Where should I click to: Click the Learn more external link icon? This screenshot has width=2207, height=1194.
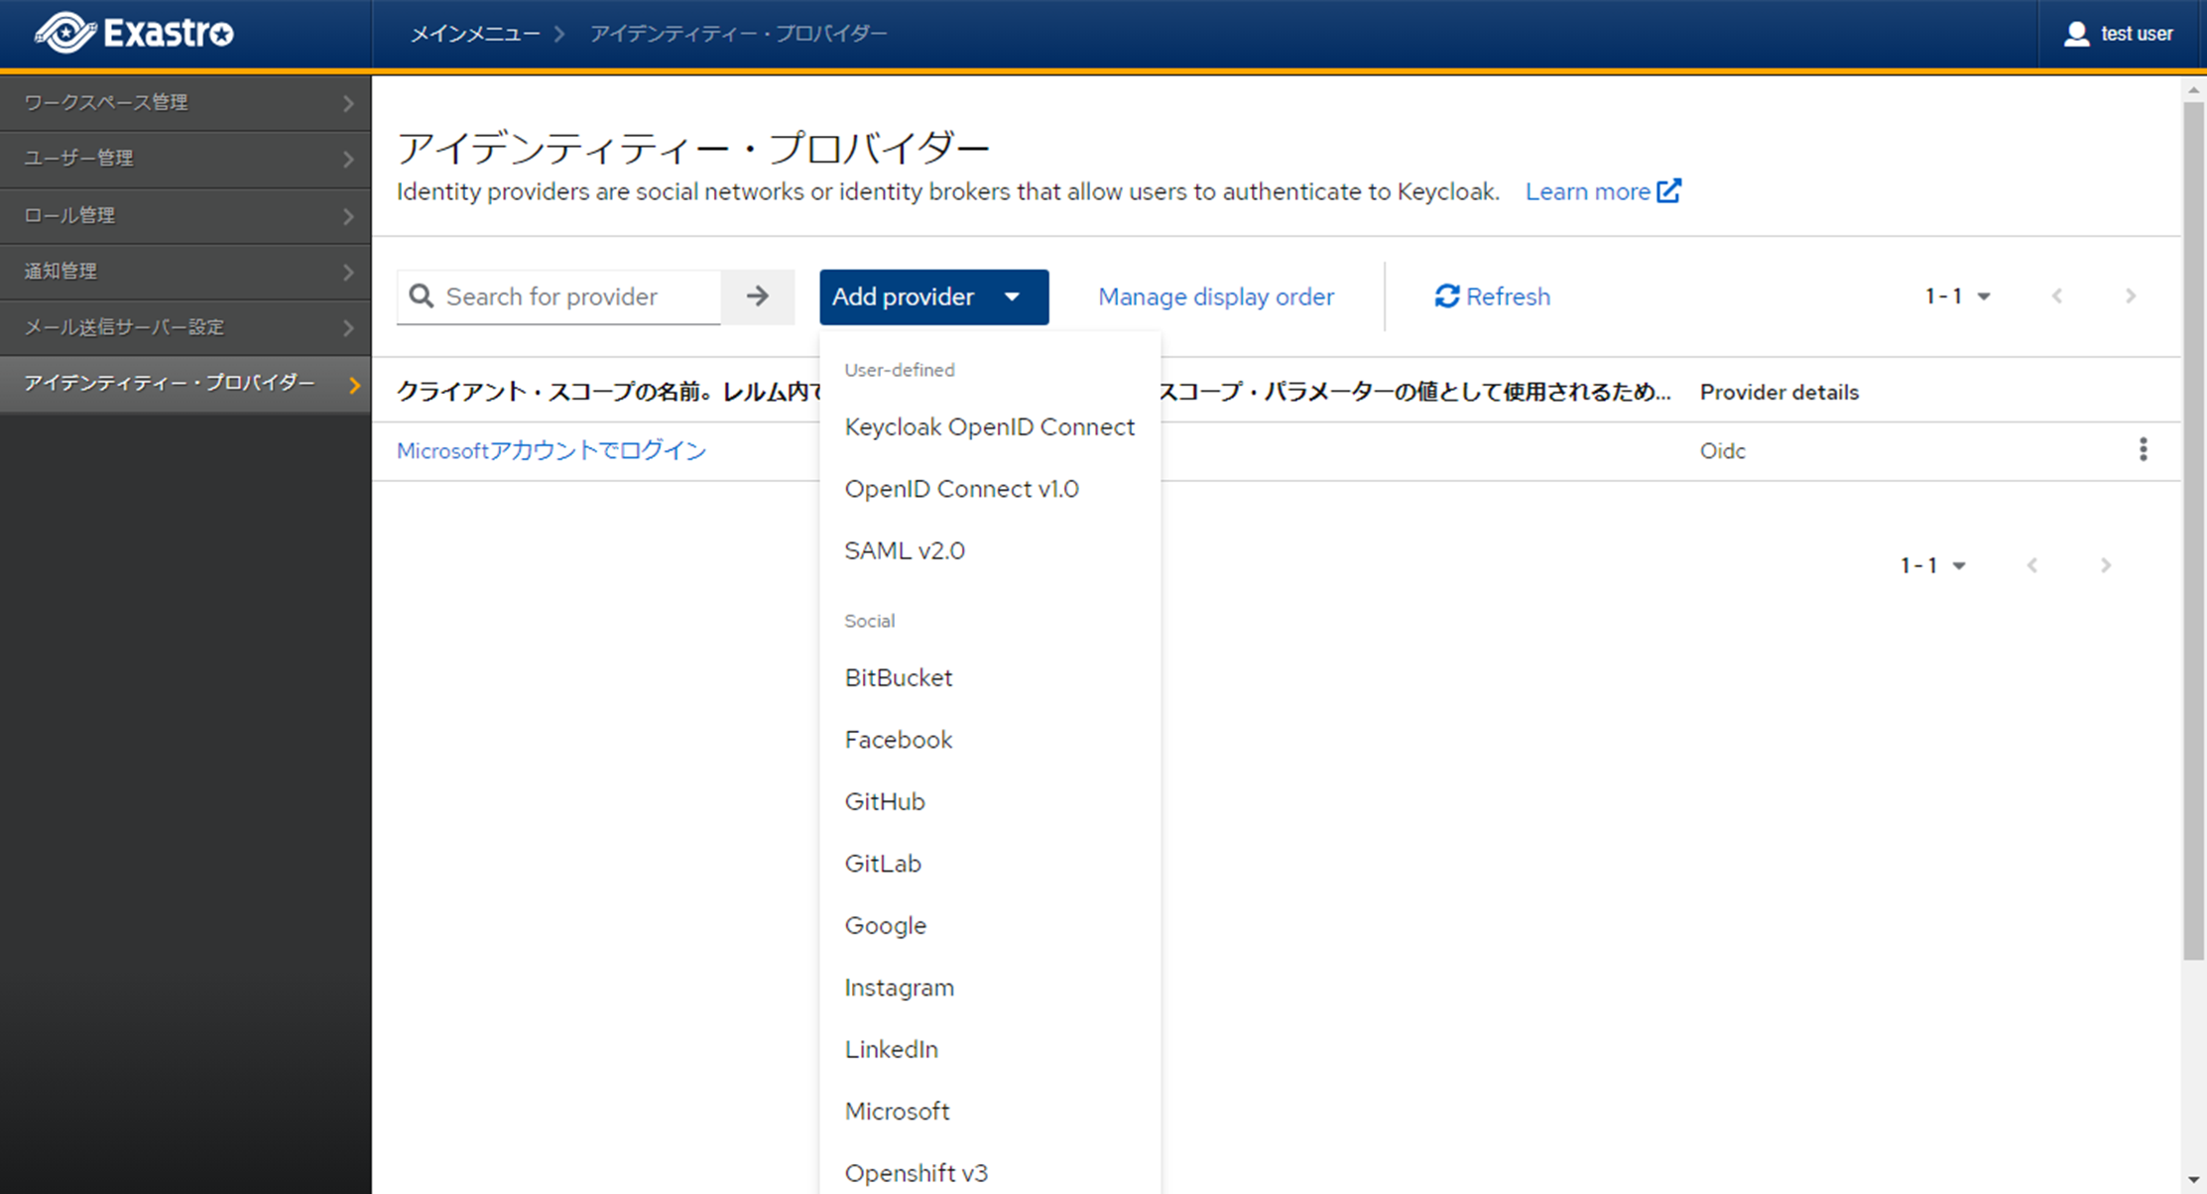coord(1669,190)
